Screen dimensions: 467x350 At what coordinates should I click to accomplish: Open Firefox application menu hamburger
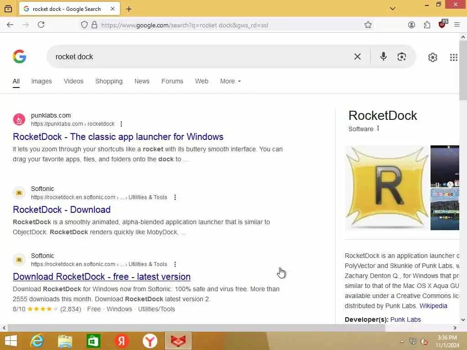[457, 25]
